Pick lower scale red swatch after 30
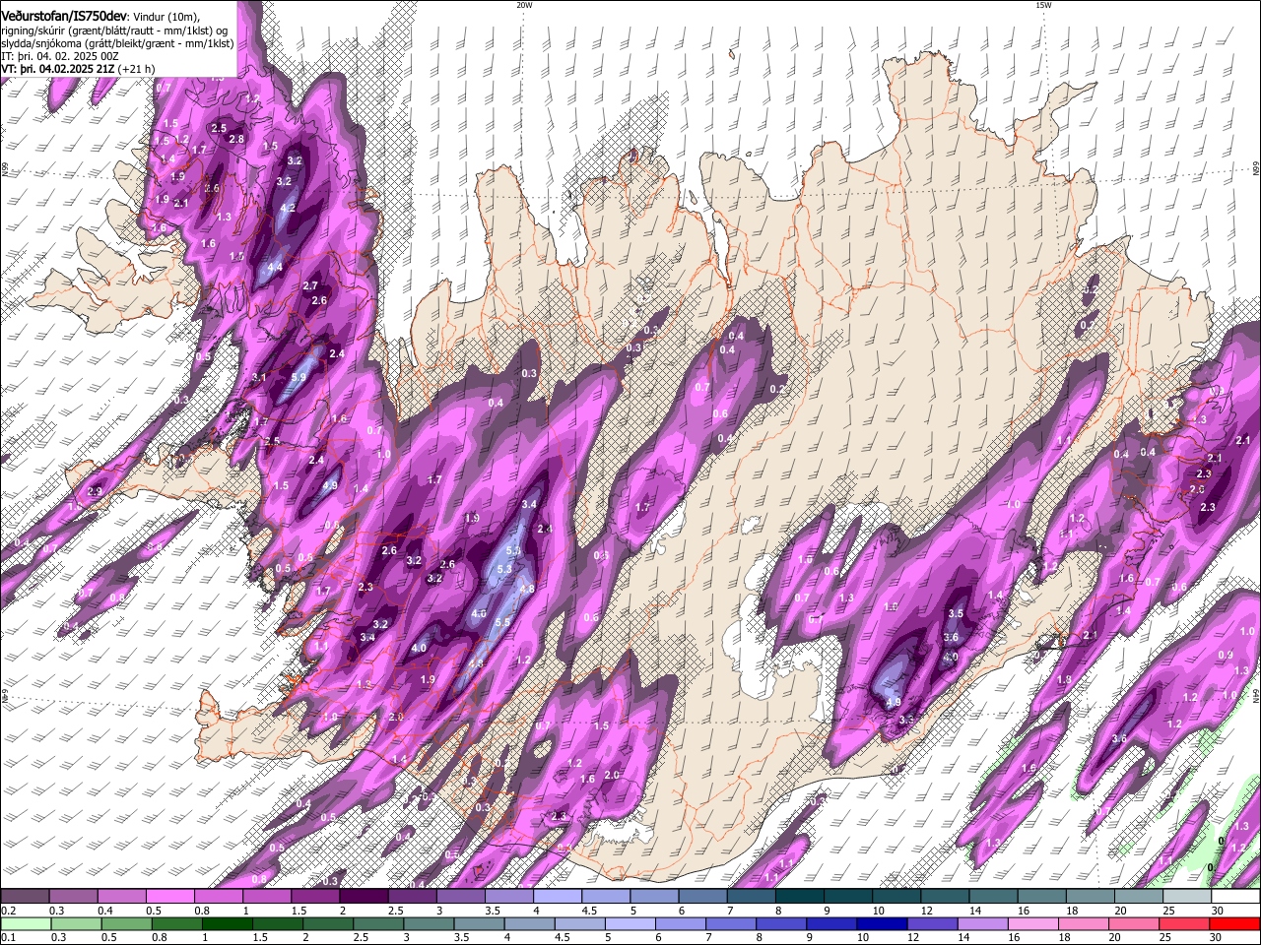The width and height of the screenshot is (1261, 945). (x=1235, y=923)
